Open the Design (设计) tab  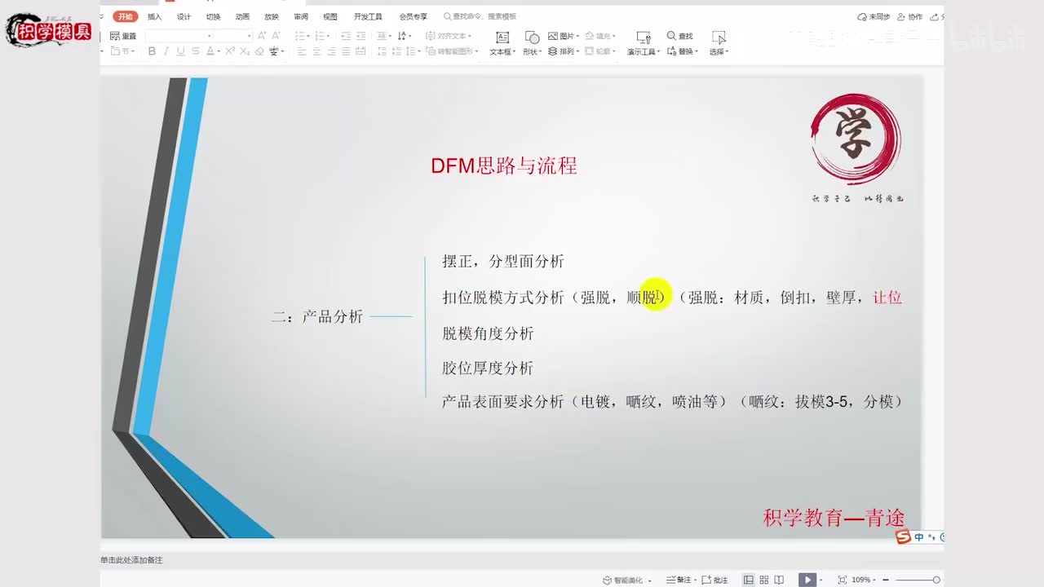pyautogui.click(x=184, y=16)
